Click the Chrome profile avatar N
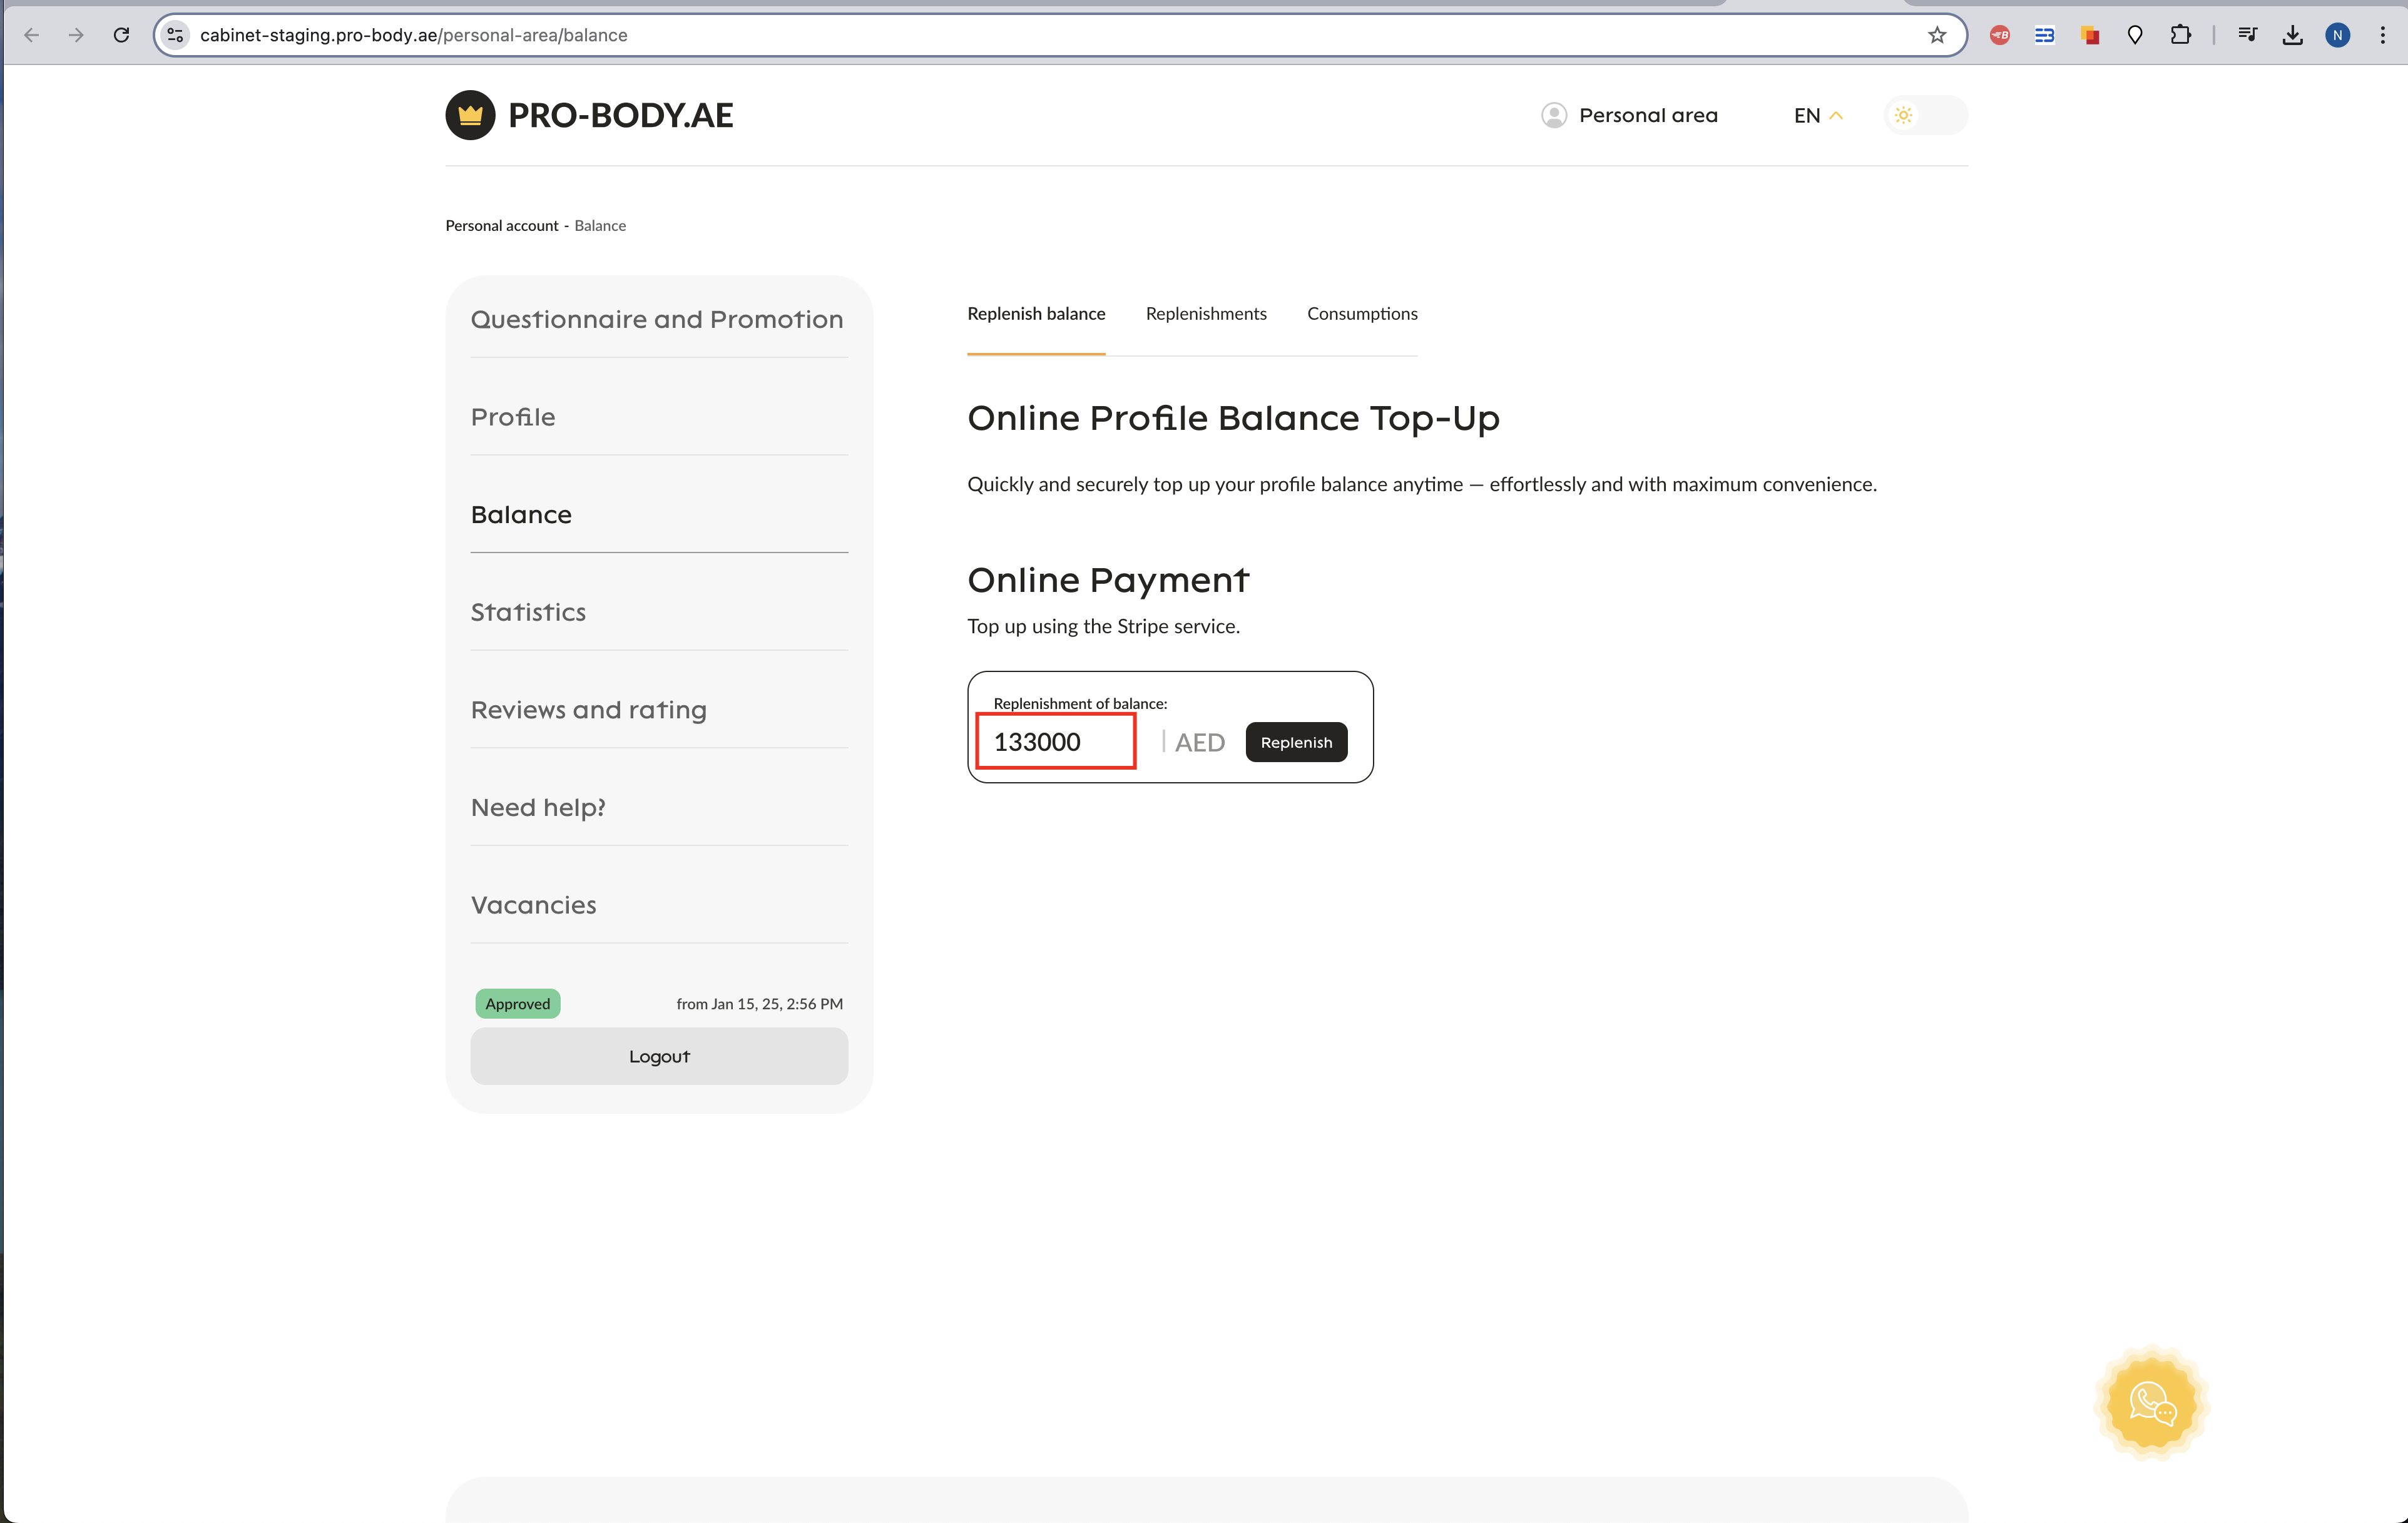The width and height of the screenshot is (2408, 1523). tap(2337, 35)
